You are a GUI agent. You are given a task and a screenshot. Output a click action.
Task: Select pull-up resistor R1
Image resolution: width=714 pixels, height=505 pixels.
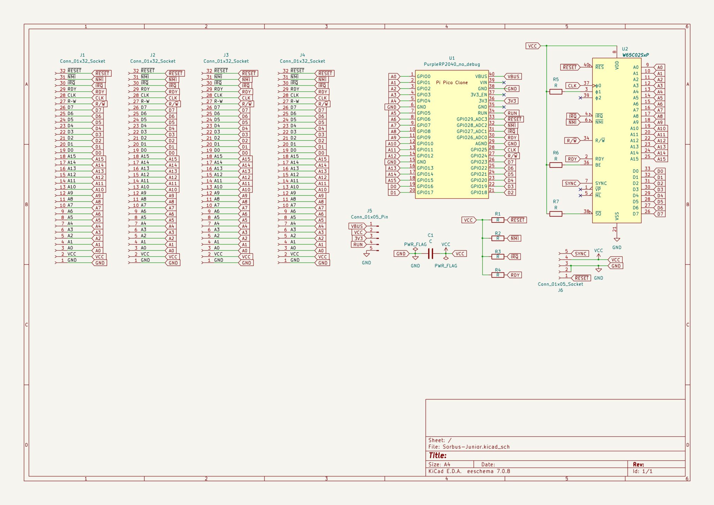click(x=497, y=220)
